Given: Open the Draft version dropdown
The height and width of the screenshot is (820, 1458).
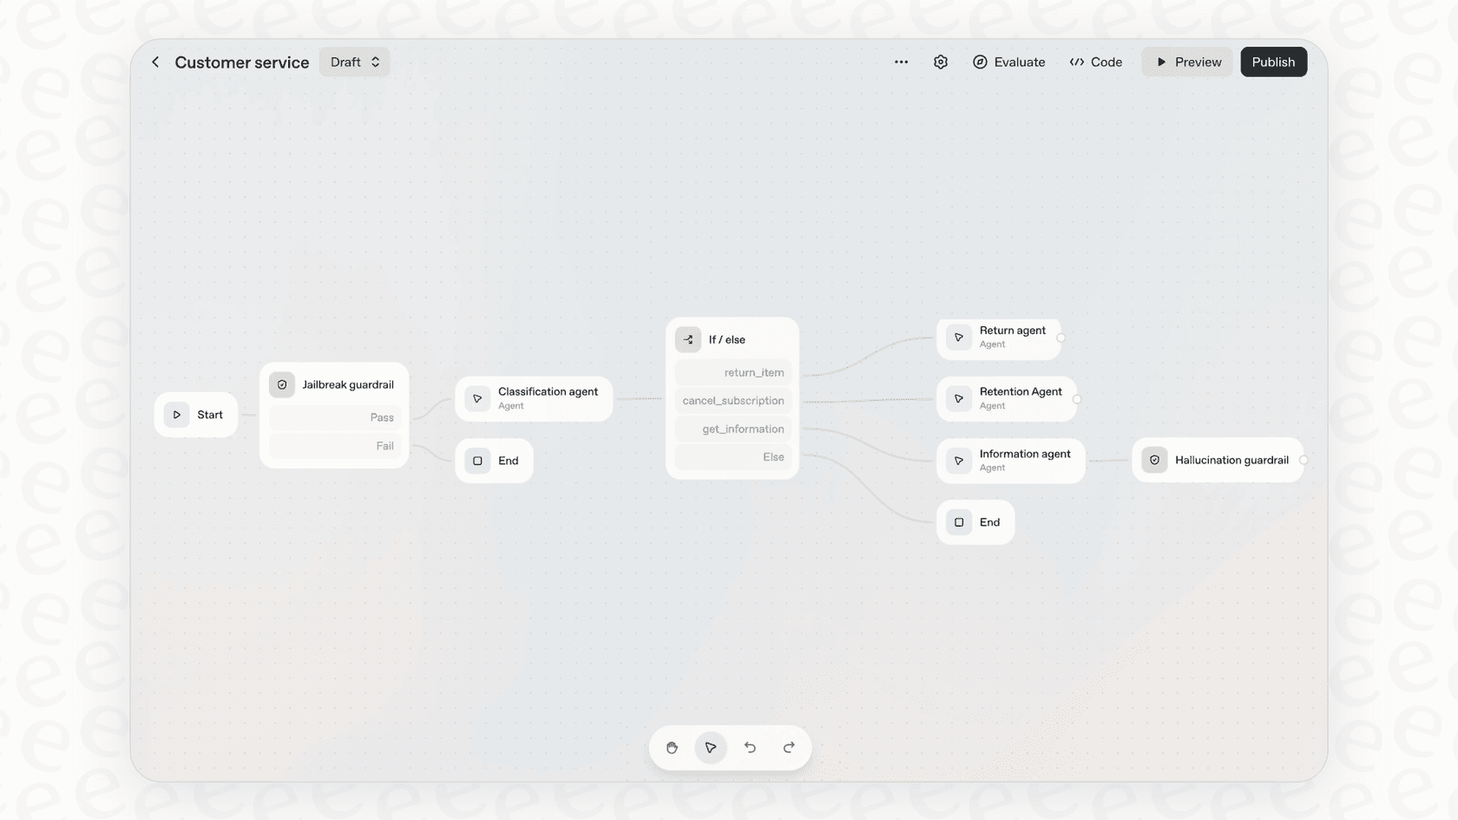Looking at the screenshot, I should 353,62.
